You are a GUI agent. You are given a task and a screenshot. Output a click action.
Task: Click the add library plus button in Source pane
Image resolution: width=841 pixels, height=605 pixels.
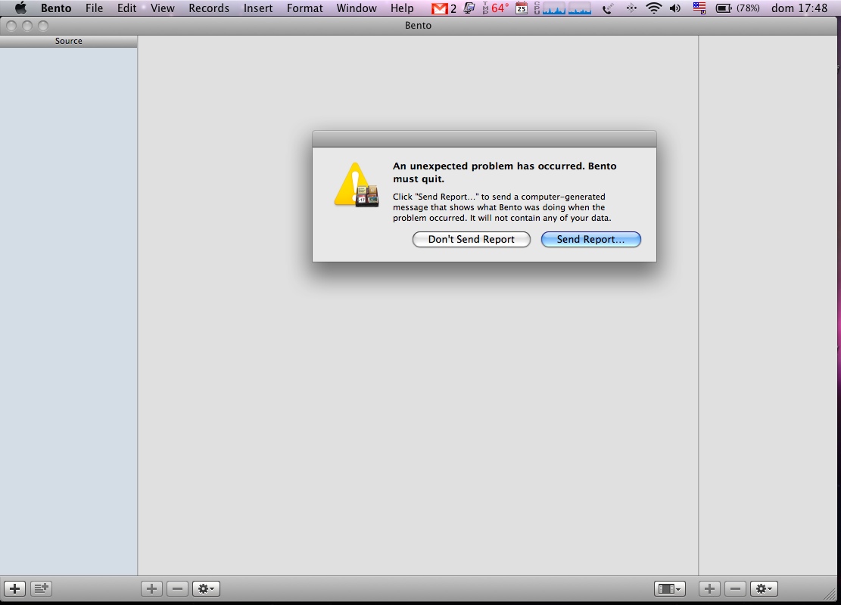(x=14, y=589)
